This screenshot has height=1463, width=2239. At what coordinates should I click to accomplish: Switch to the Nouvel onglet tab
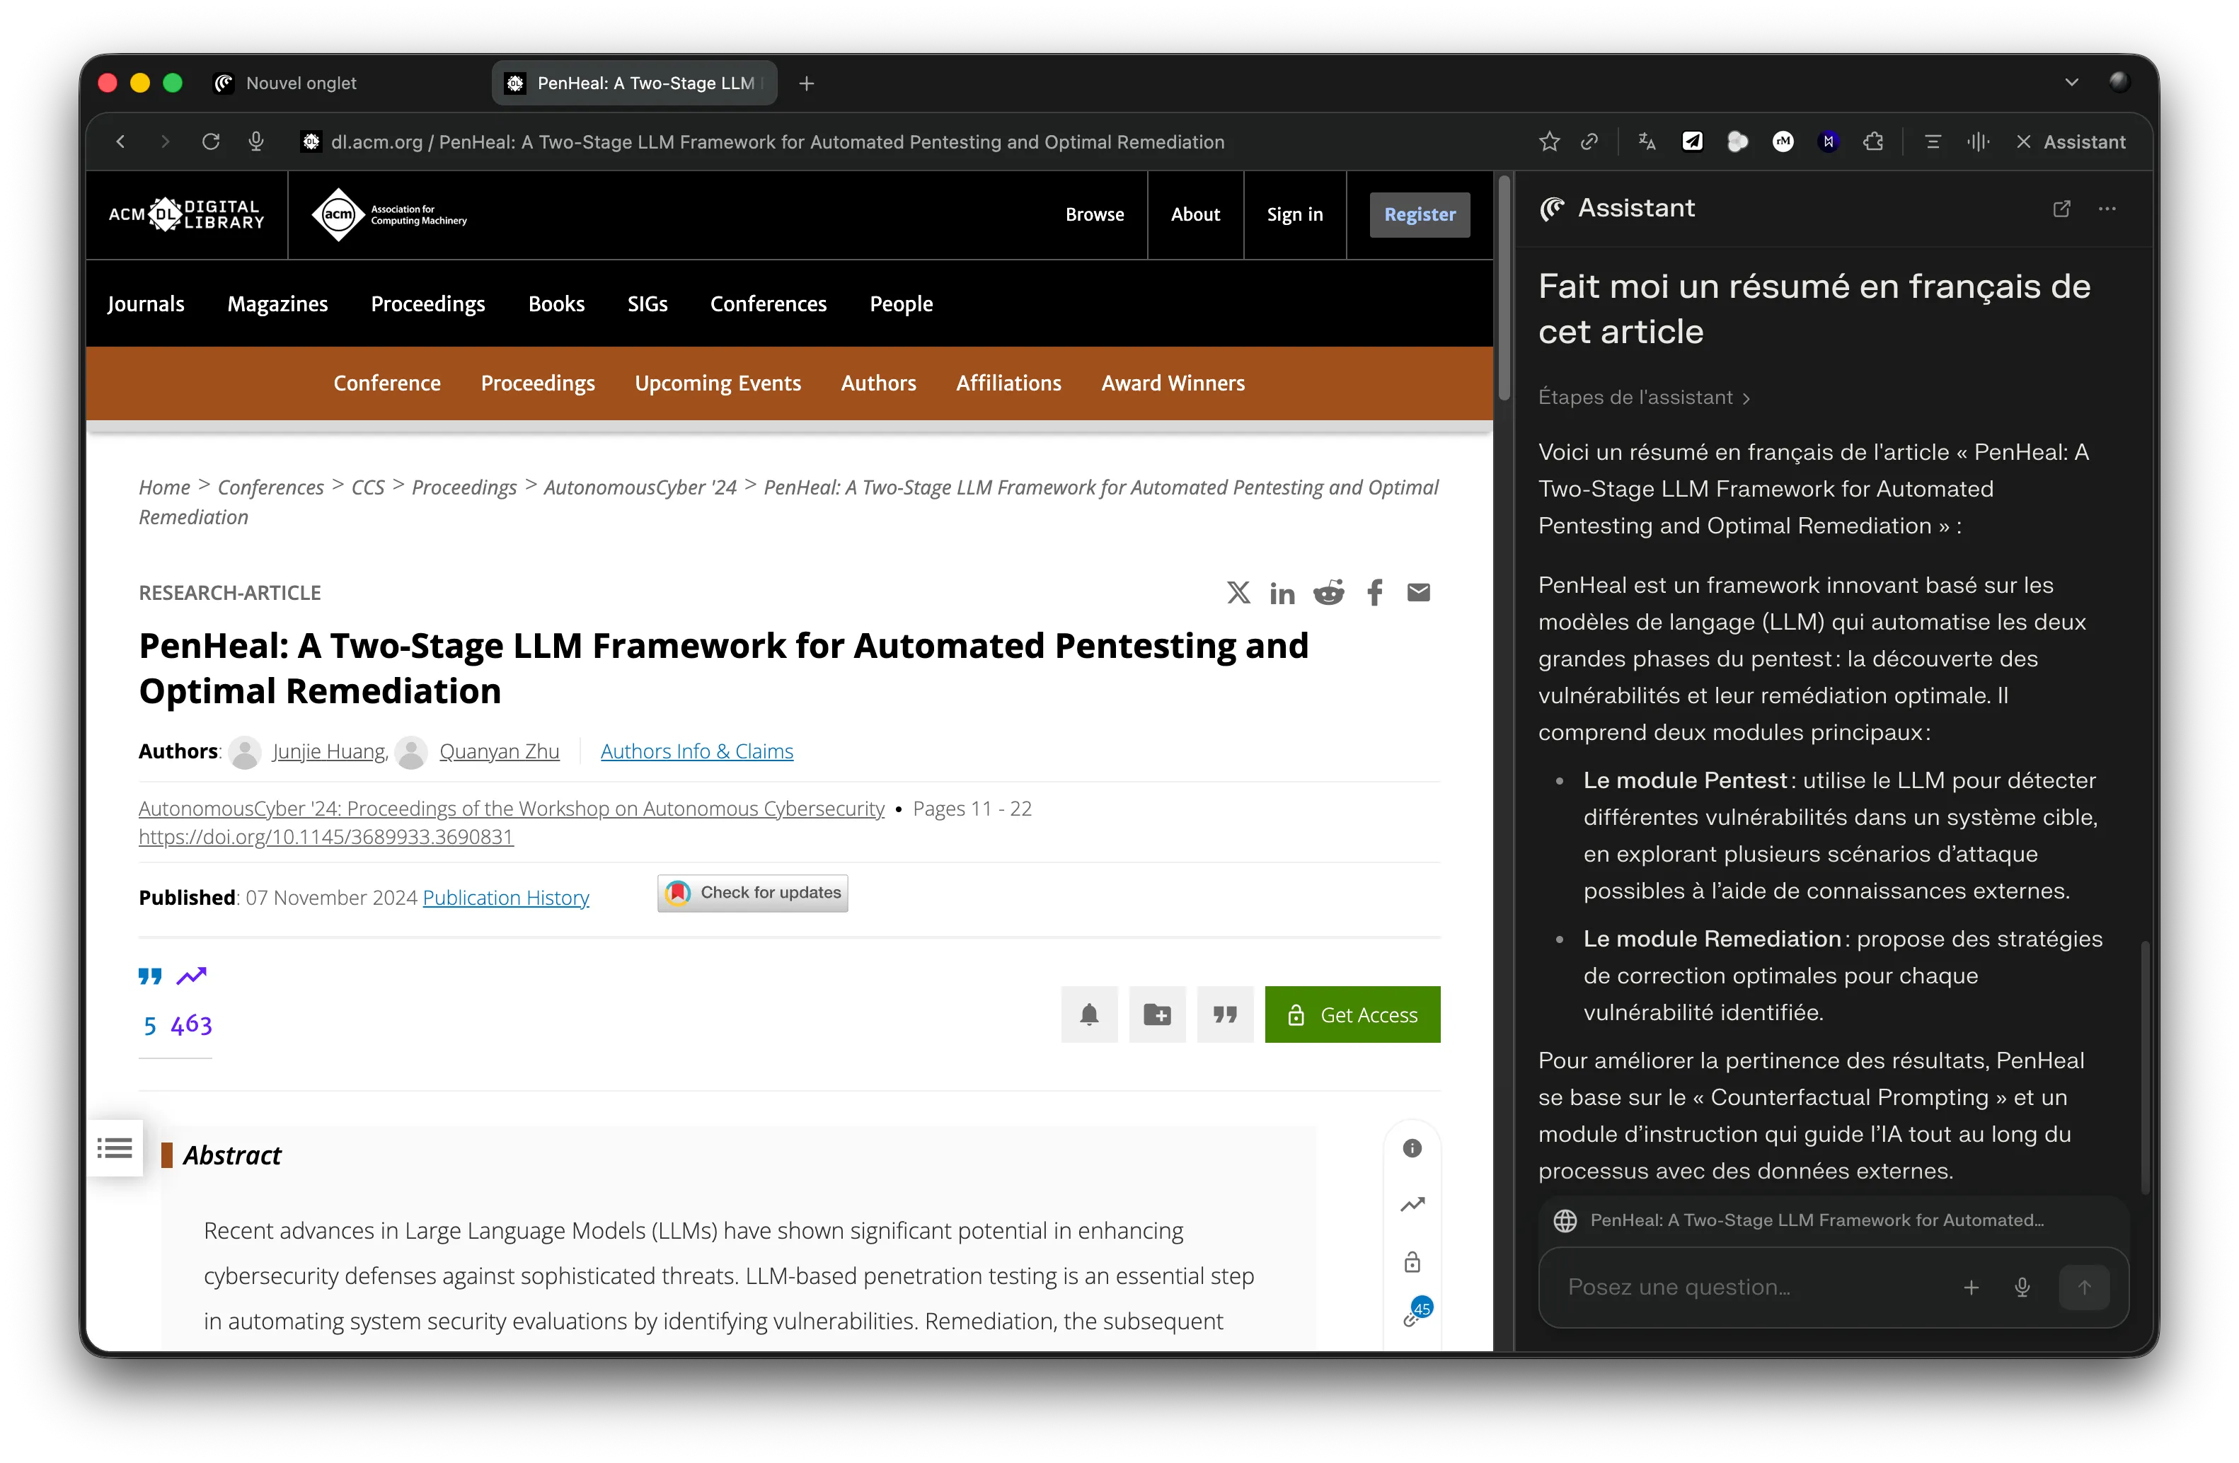301,83
